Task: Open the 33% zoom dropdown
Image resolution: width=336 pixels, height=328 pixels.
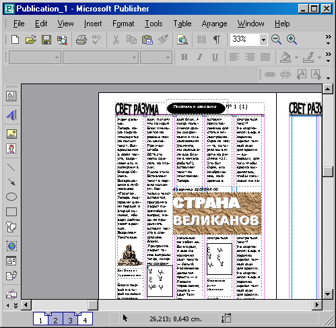Action: pos(263,40)
